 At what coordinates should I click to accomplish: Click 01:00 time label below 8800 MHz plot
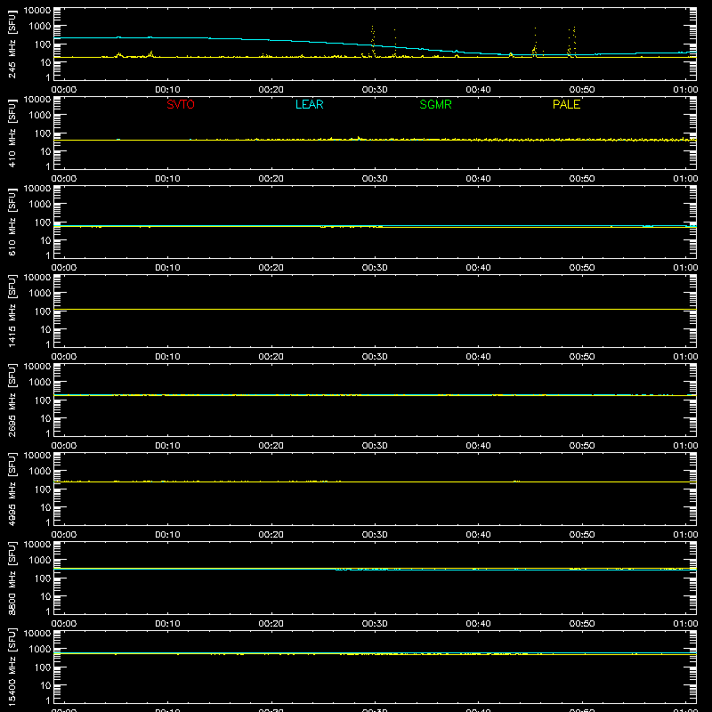point(685,624)
